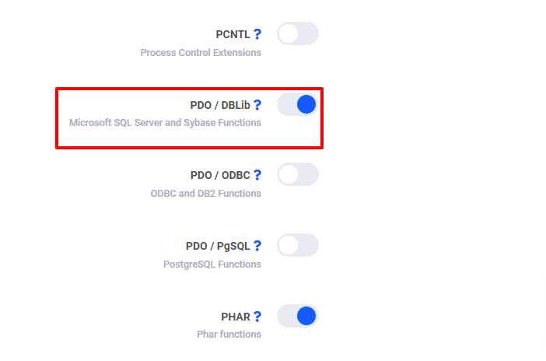Viewport: 546px width, 361px height.
Task: Click the PDO / ODBC label
Action: pos(220,175)
